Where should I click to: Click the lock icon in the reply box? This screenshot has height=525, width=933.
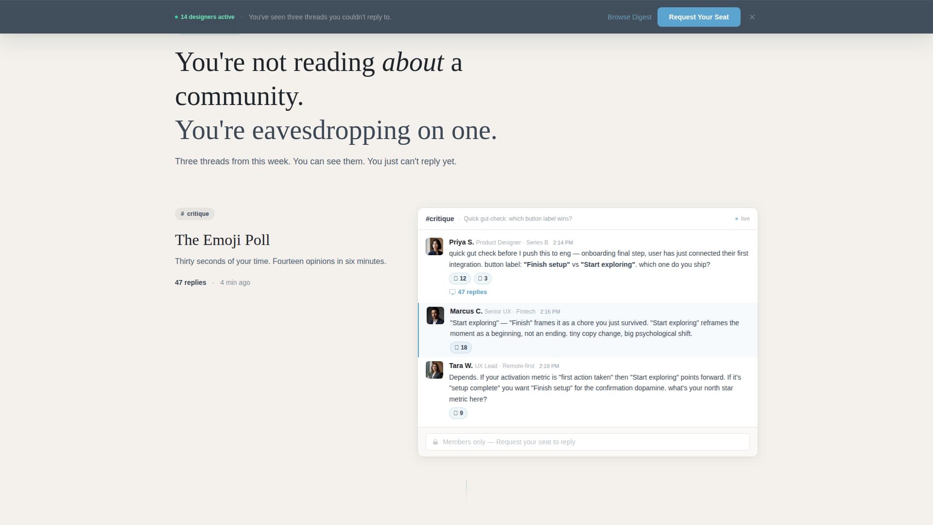[x=435, y=442]
